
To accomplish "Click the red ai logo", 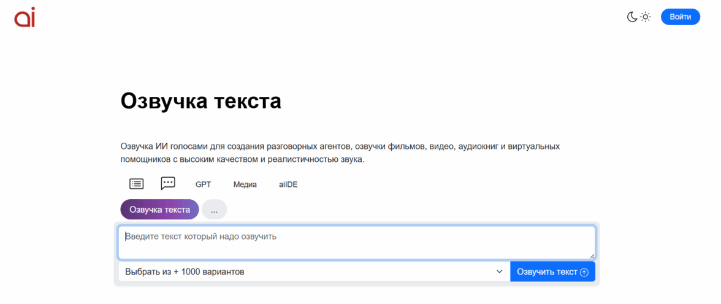I will point(25,17).
